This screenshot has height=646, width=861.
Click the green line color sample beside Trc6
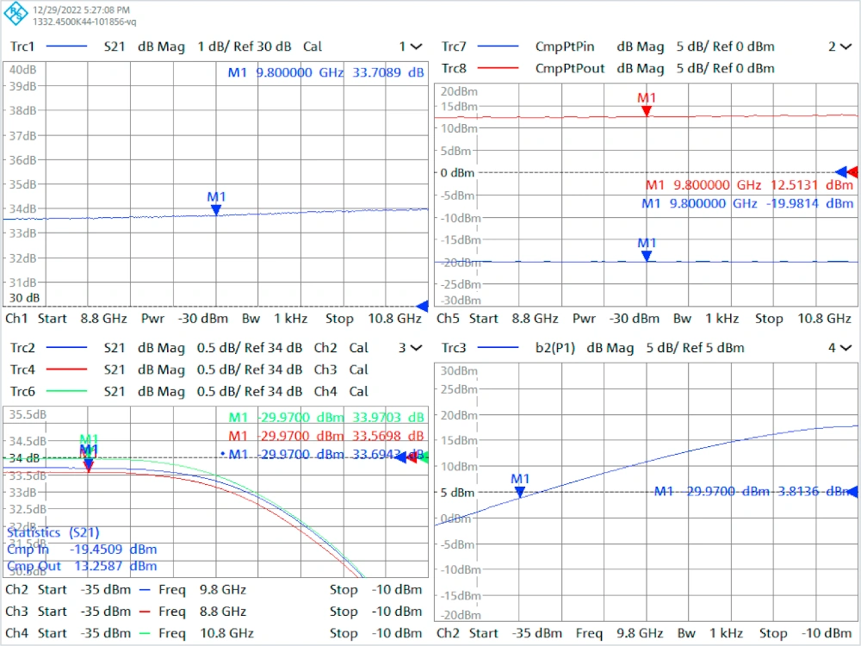(x=66, y=392)
